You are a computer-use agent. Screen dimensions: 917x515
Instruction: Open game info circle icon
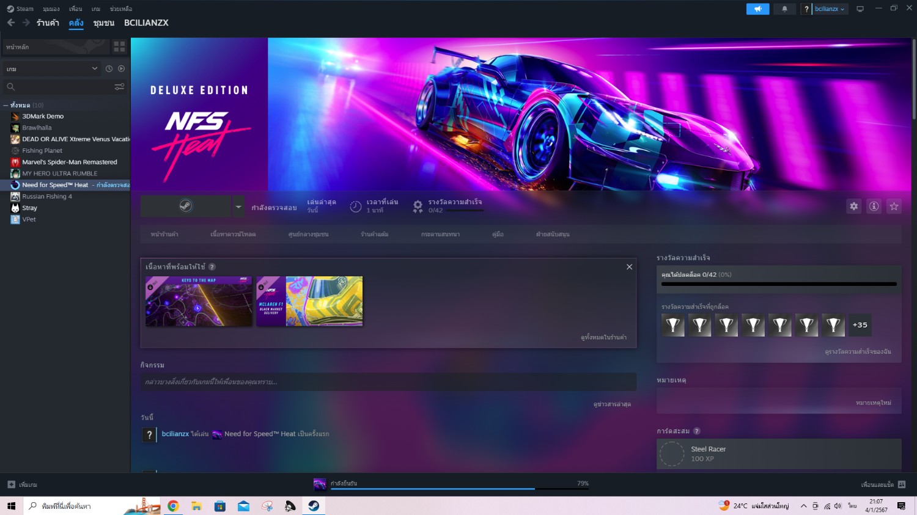[x=874, y=206]
